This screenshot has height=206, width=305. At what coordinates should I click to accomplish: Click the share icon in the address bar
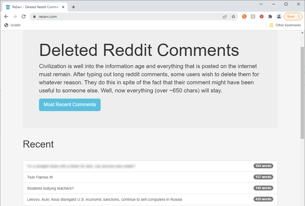(x=225, y=17)
